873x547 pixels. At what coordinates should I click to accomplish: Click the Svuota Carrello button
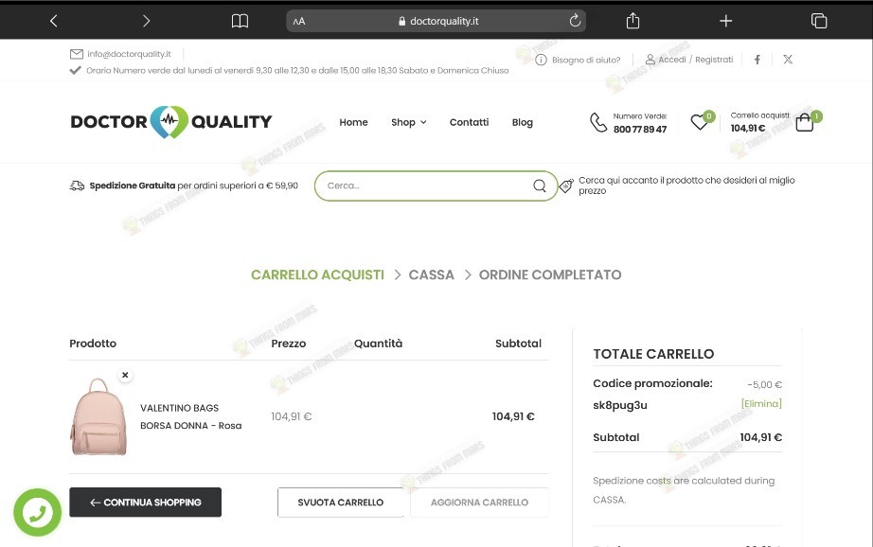340,503
